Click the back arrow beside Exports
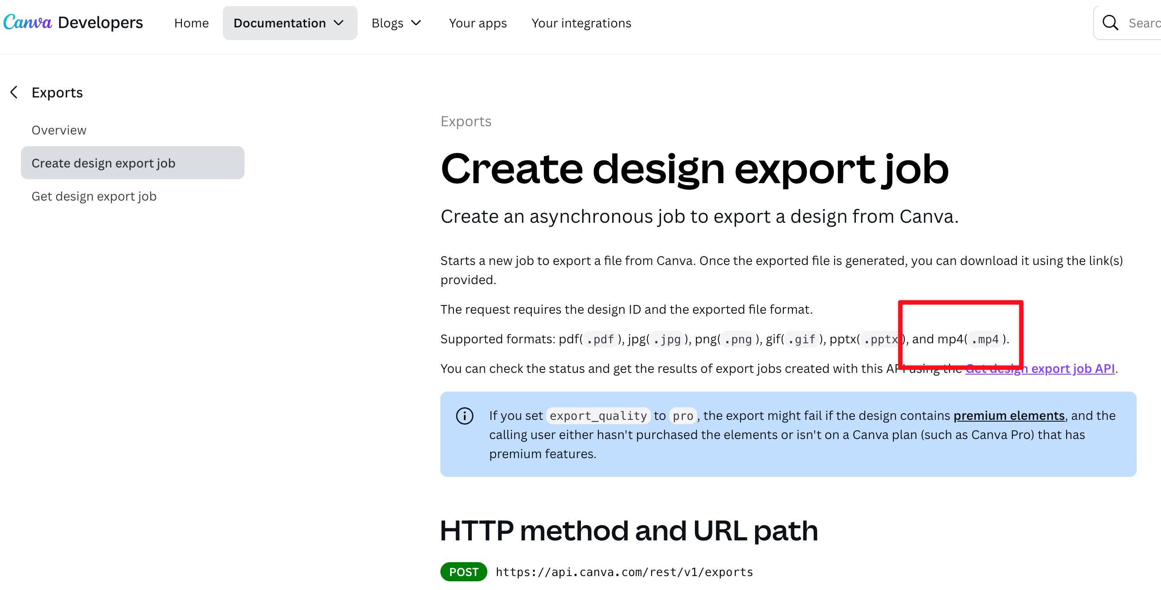 14,92
